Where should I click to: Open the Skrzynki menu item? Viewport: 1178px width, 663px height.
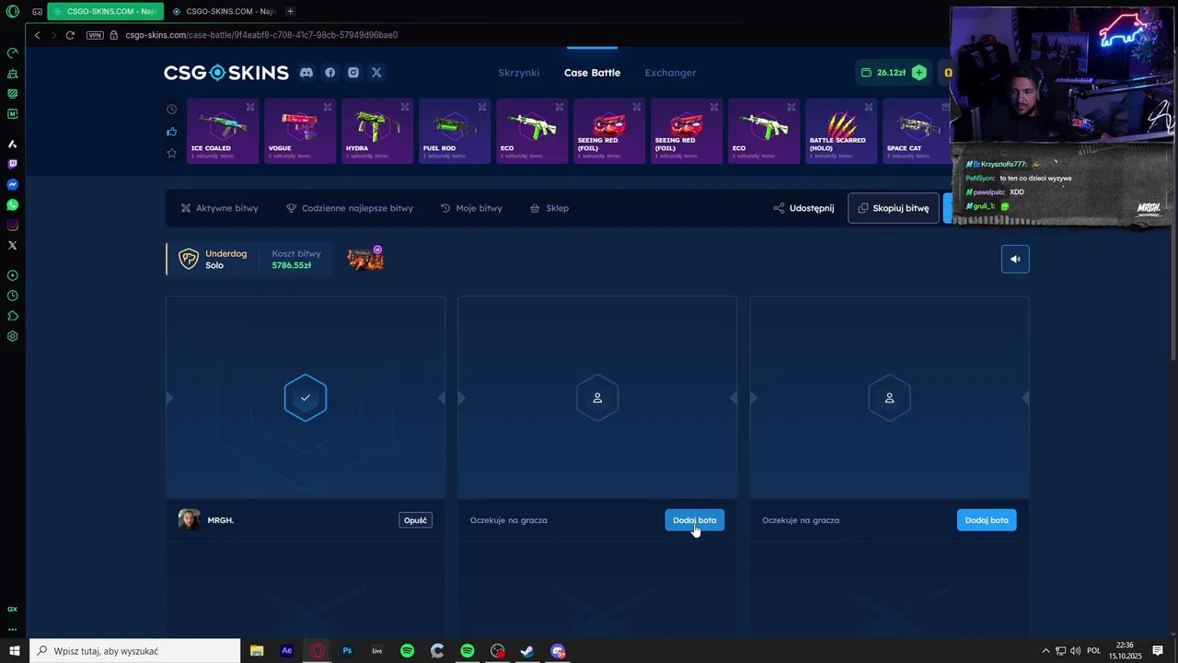pyautogui.click(x=519, y=73)
